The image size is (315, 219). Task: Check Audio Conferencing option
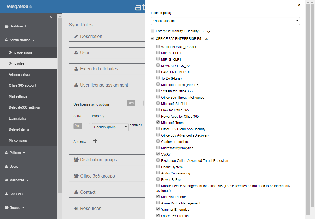(x=158, y=173)
